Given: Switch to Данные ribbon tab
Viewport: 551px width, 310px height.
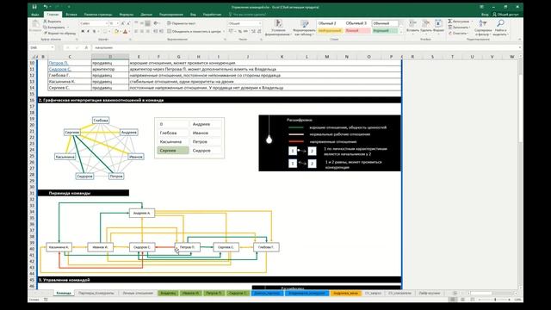Looking at the screenshot, I should 146,15.
